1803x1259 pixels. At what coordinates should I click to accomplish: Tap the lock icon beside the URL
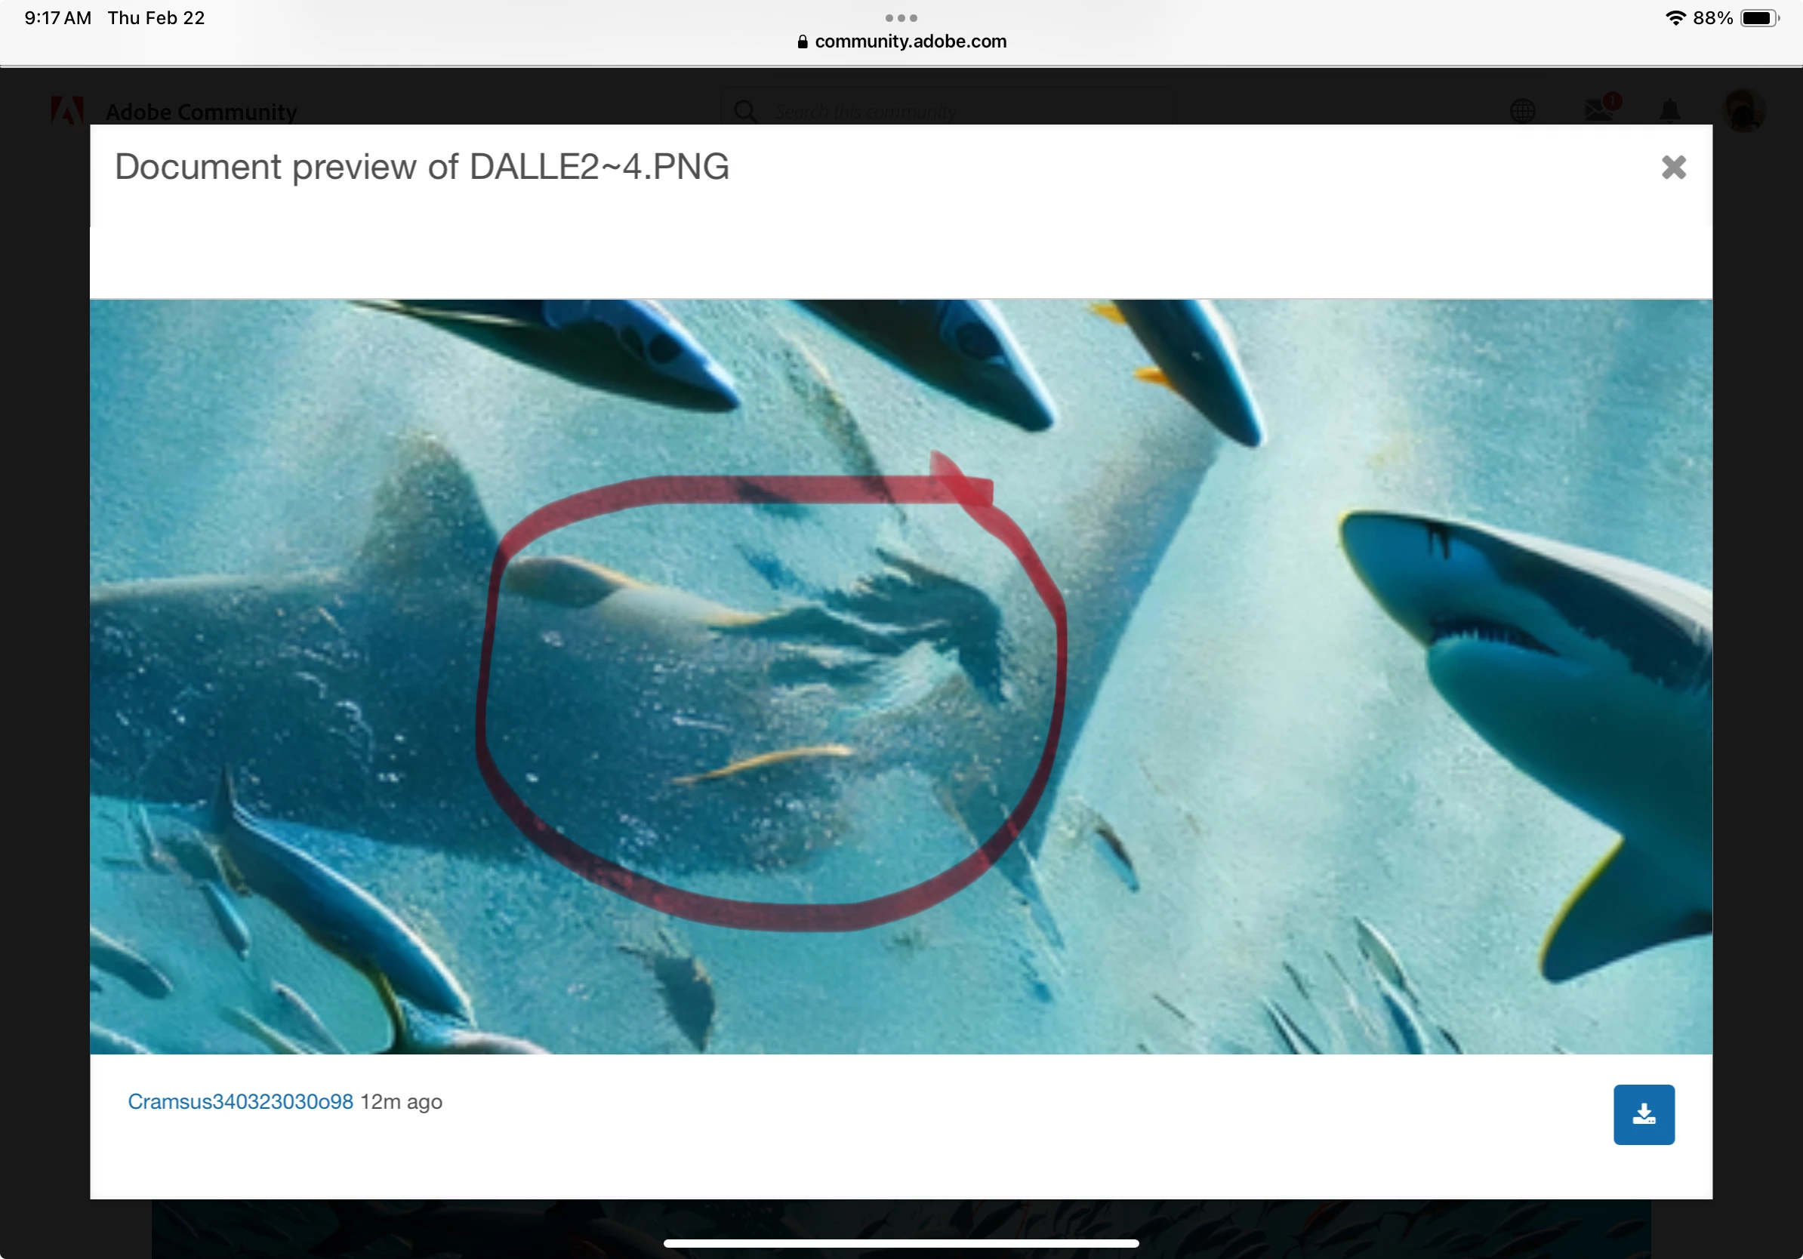coord(802,42)
